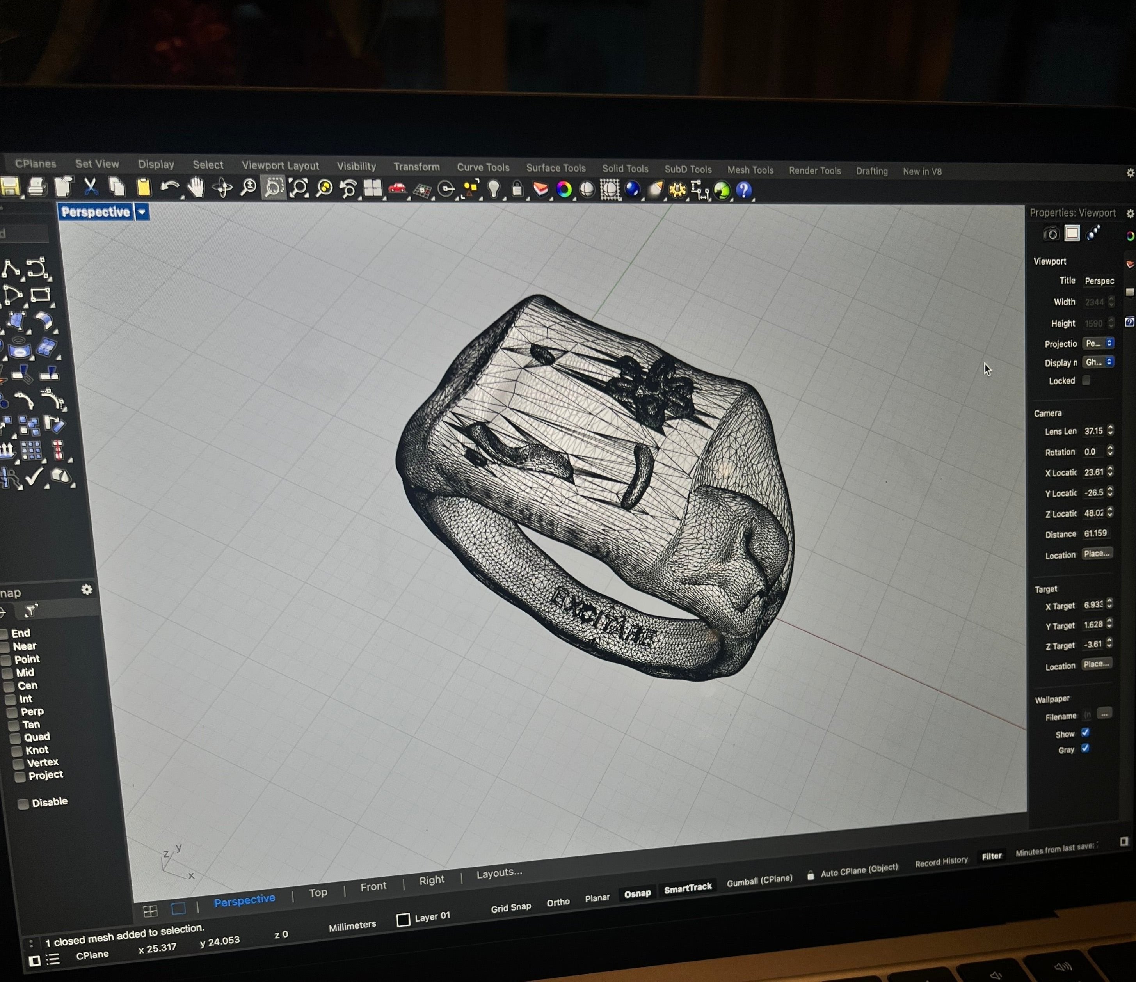Click the solid box and cone icon
Image resolution: width=1136 pixels, height=982 pixels.
pyautogui.click(x=60, y=476)
